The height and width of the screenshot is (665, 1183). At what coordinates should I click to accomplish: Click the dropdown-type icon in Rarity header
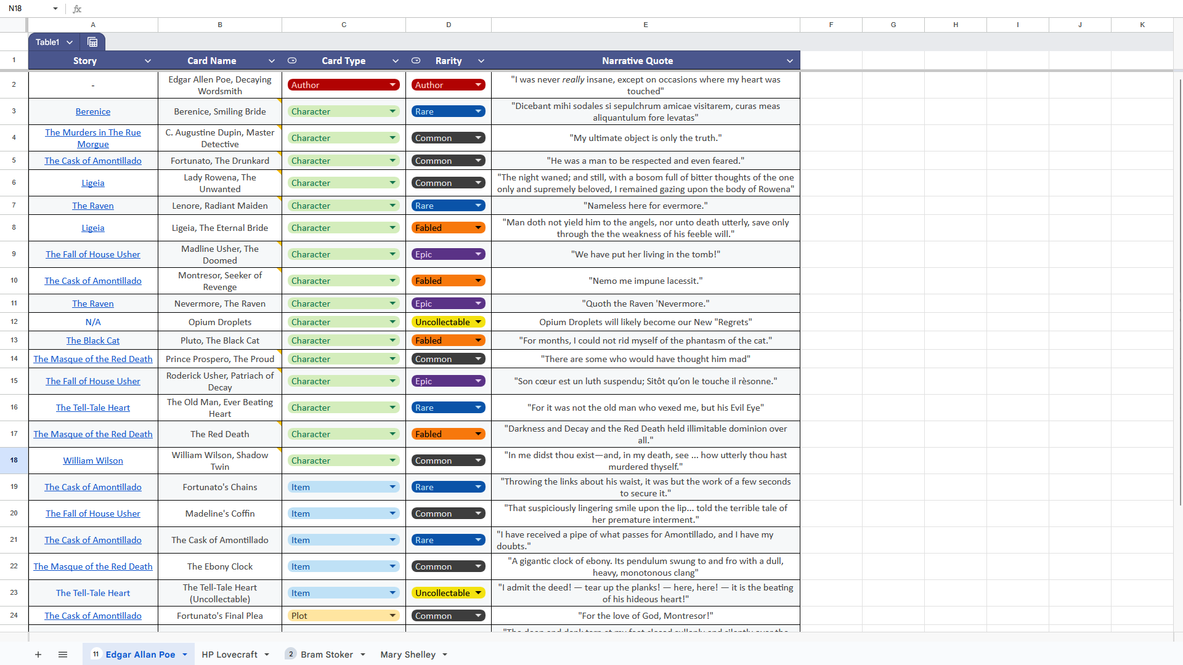[x=416, y=60]
